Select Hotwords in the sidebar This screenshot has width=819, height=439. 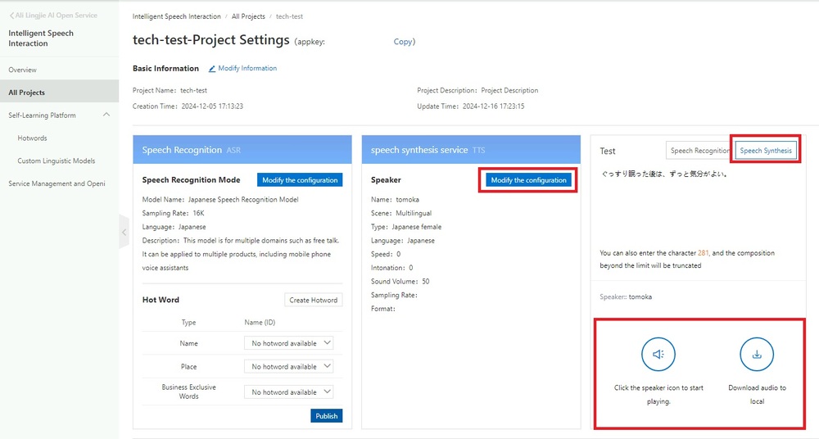tap(33, 138)
